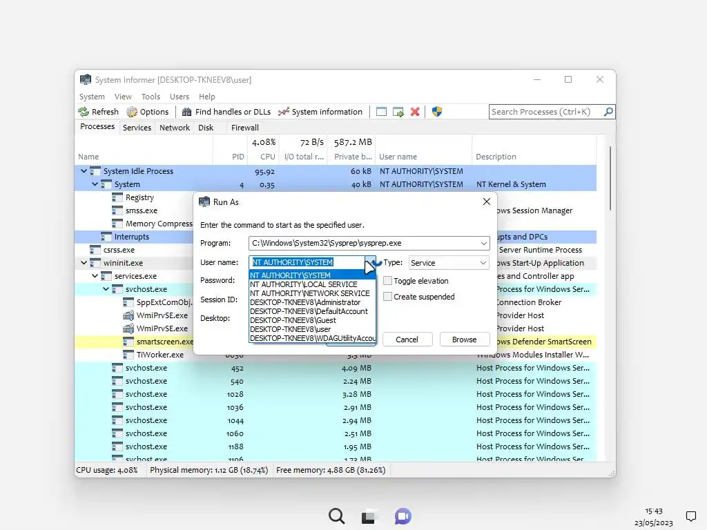The width and height of the screenshot is (707, 530).
Task: Click the first WmiPrvSE.exe process icon
Action: tap(128, 315)
